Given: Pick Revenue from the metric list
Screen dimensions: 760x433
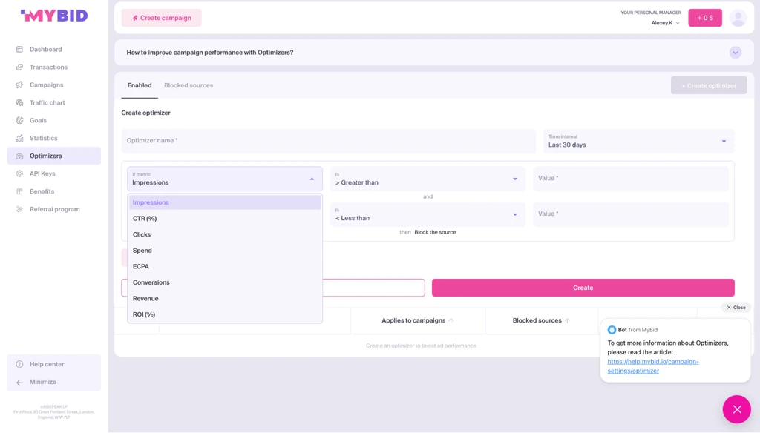Looking at the screenshot, I should pos(224,298).
